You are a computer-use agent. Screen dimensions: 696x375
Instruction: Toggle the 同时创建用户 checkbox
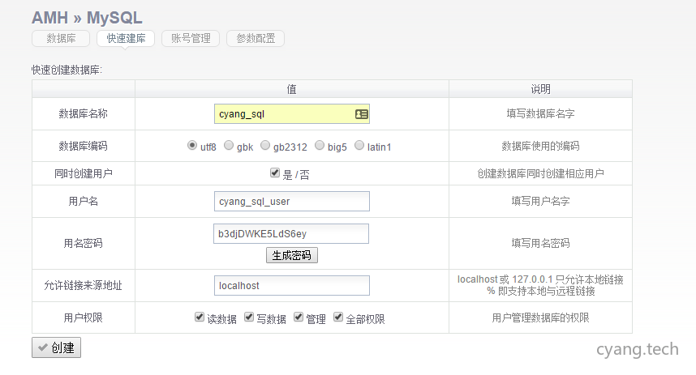[275, 173]
